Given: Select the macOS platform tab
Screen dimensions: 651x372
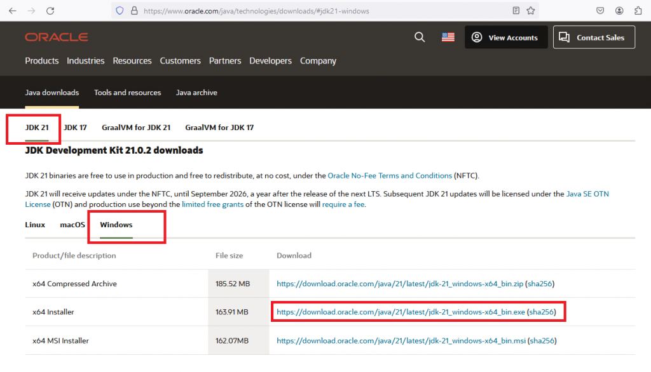Looking at the screenshot, I should point(72,225).
